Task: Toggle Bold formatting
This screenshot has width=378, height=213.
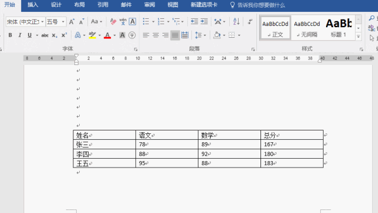Action: point(10,35)
